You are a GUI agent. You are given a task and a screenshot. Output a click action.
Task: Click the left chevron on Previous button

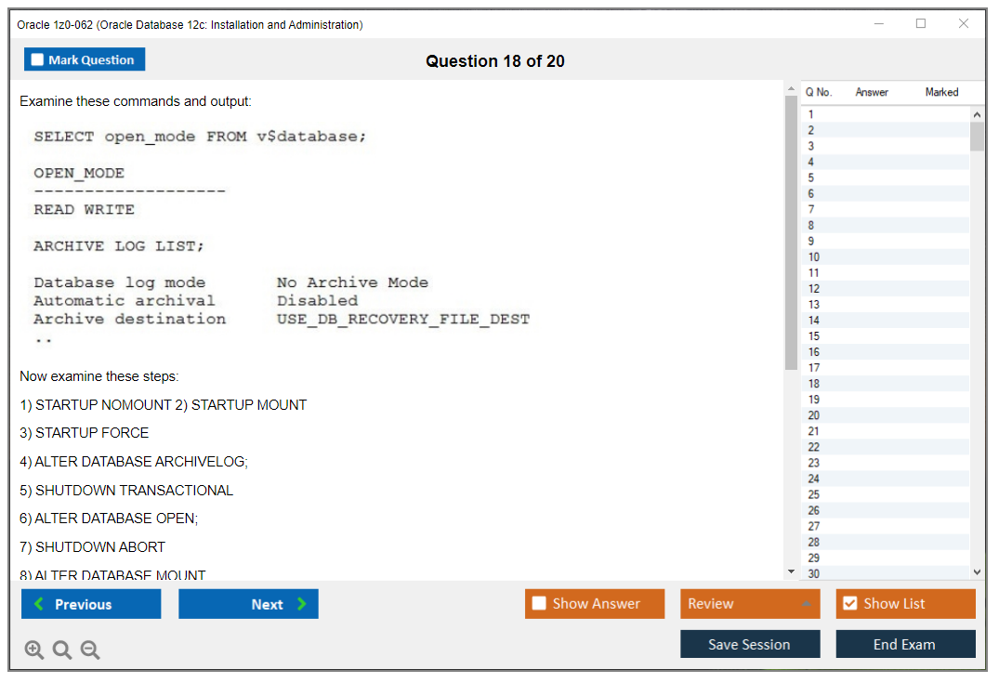38,604
